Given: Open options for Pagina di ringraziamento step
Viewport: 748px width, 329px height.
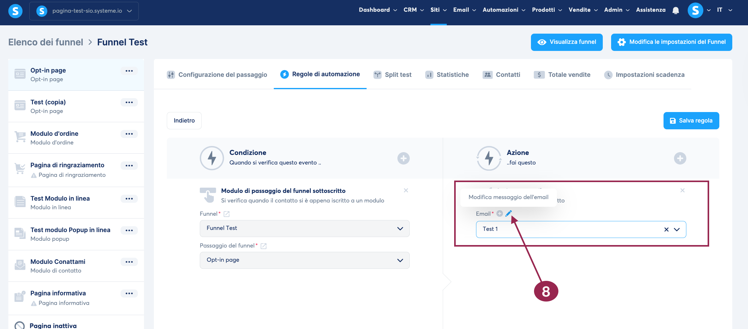Looking at the screenshot, I should pyautogui.click(x=129, y=166).
